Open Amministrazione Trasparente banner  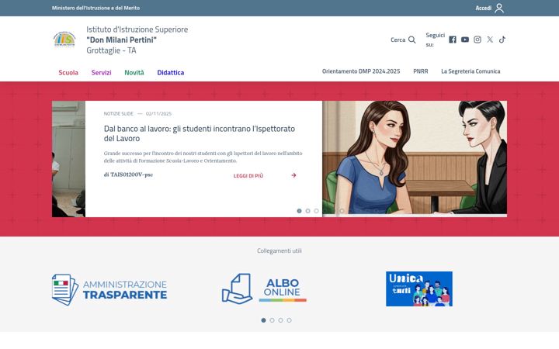tap(109, 289)
